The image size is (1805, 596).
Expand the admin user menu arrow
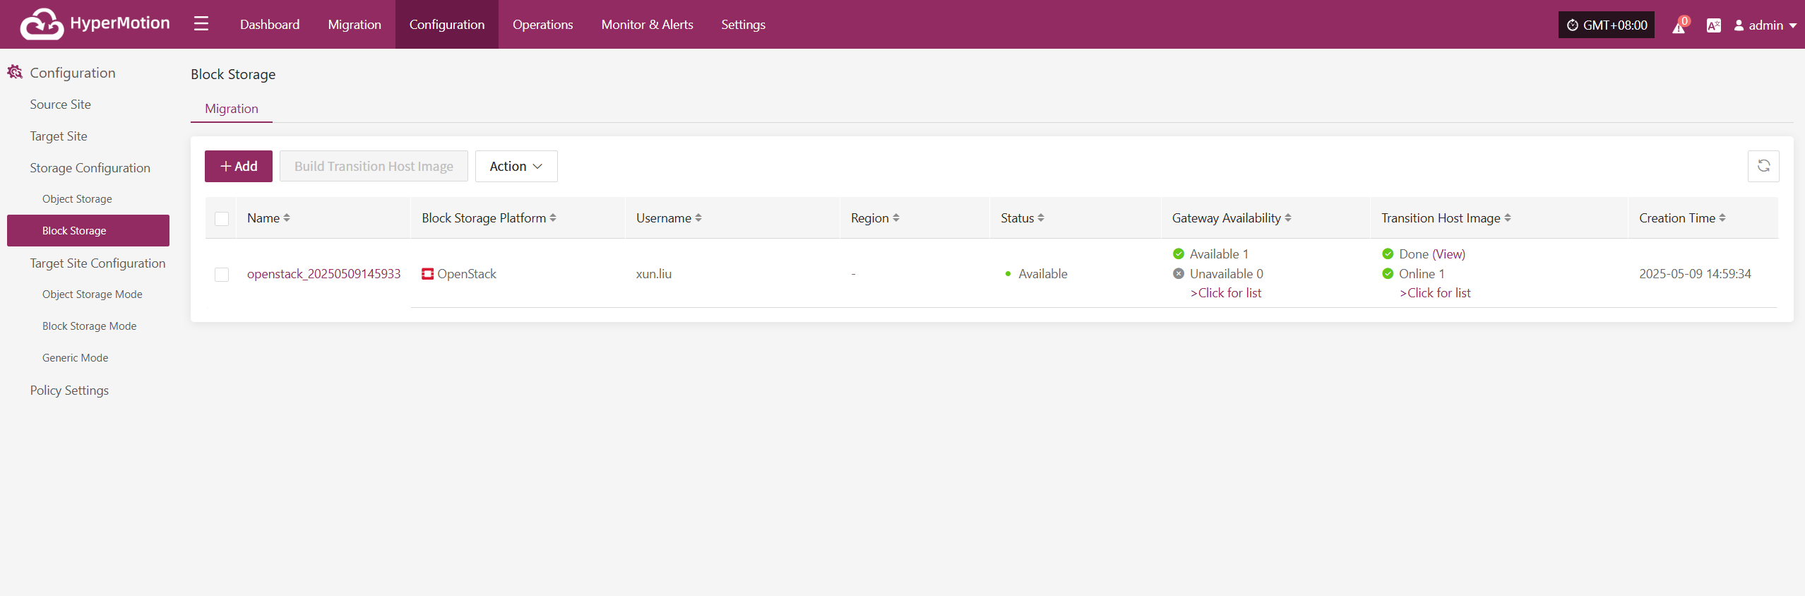[1793, 25]
